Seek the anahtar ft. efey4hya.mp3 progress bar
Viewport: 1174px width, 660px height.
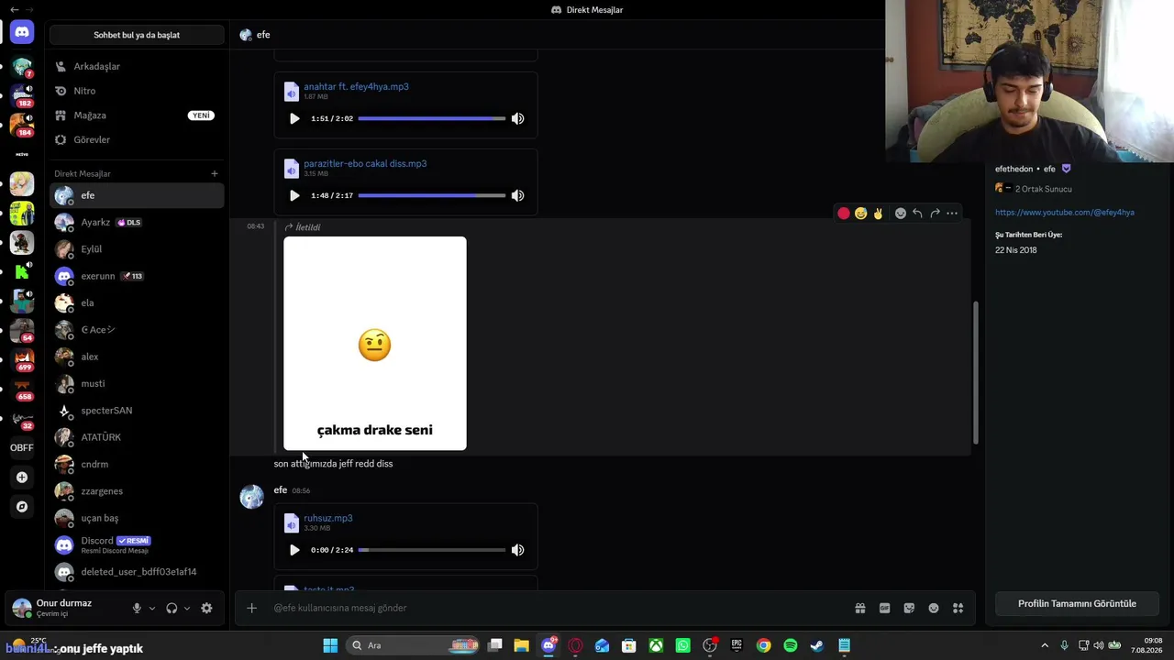point(431,119)
